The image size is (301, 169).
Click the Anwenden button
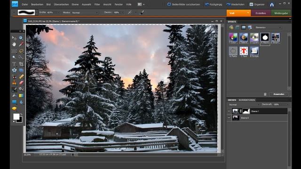tap(279, 94)
